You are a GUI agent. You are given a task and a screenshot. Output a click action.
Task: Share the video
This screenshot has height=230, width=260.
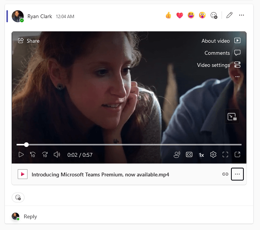point(29,41)
